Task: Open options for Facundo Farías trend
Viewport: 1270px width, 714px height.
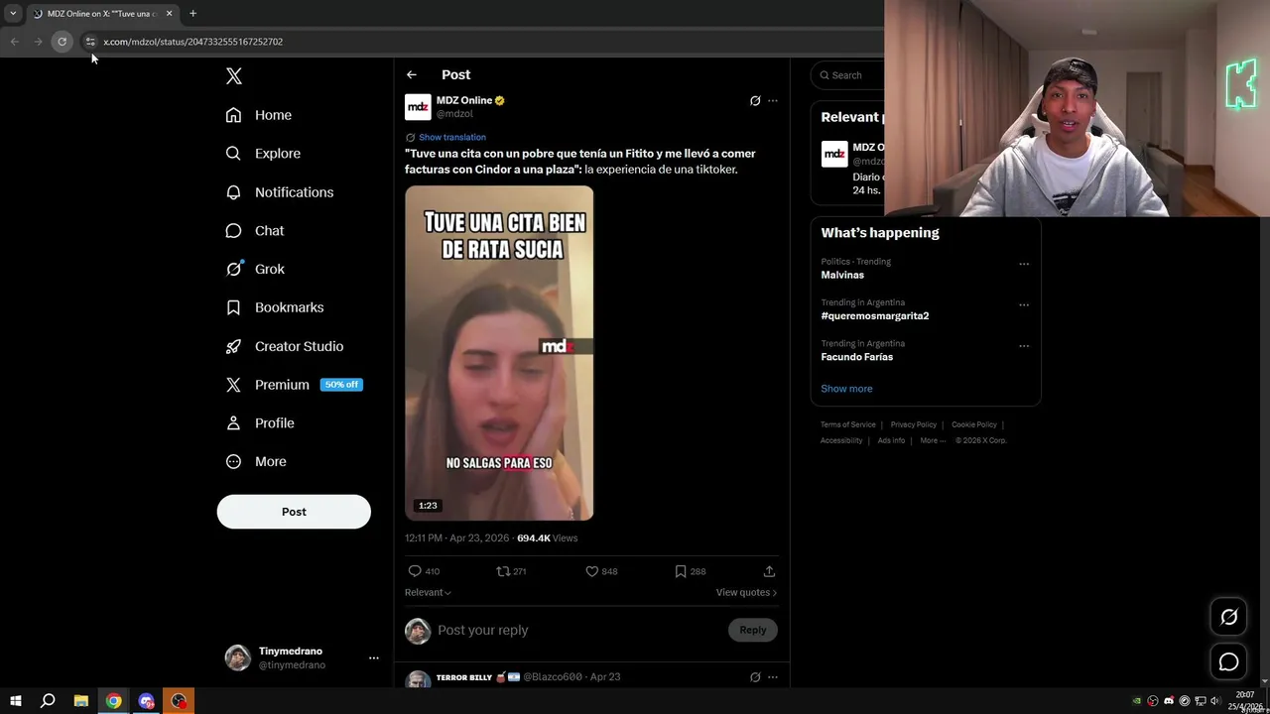Action: pos(1024,346)
